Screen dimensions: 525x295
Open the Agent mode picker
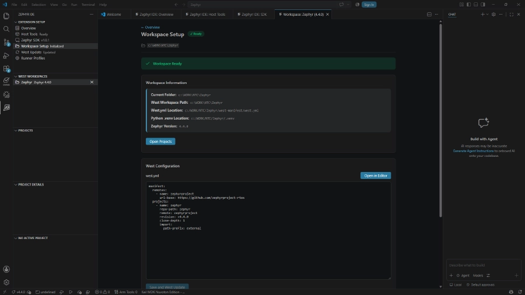click(463, 276)
